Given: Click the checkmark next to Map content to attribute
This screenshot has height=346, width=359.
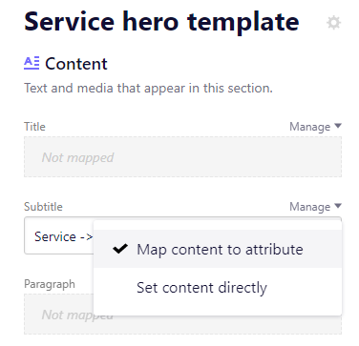Looking at the screenshot, I should tap(120, 249).
